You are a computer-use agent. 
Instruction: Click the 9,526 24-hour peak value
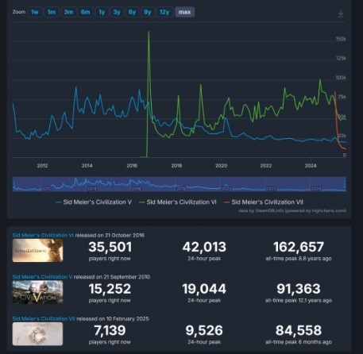pos(204,330)
